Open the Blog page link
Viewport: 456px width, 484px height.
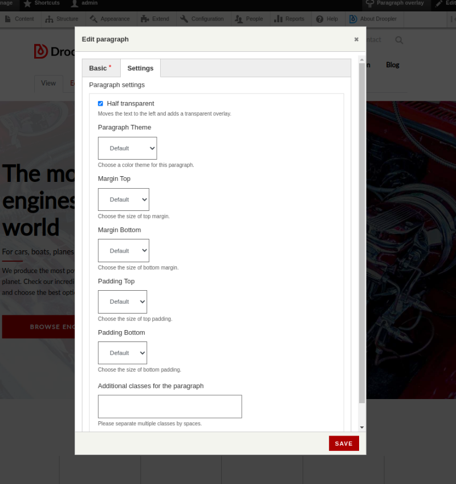pyautogui.click(x=392, y=64)
